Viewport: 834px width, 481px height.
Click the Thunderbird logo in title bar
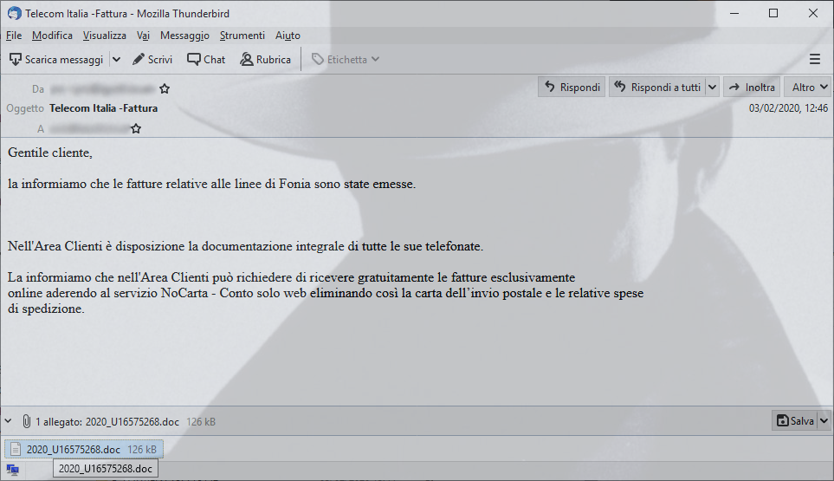tap(15, 13)
